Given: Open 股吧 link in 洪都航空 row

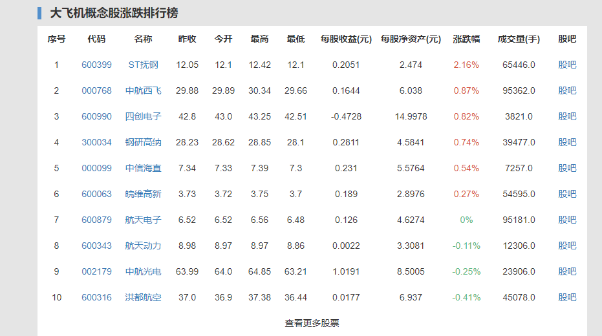Looking at the screenshot, I should 567,297.
